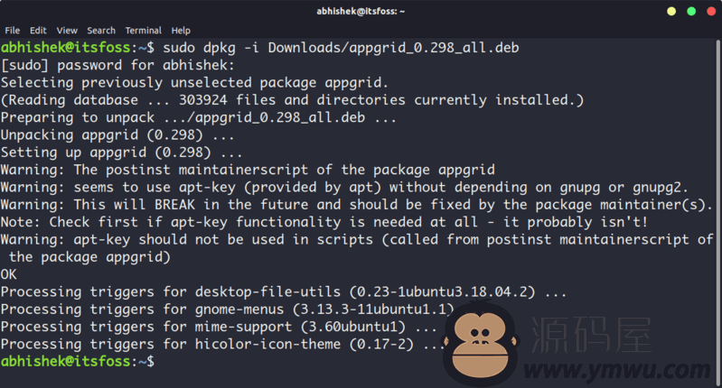722x388 pixels.
Task: Click the monkey face watermark logo
Action: point(480,343)
